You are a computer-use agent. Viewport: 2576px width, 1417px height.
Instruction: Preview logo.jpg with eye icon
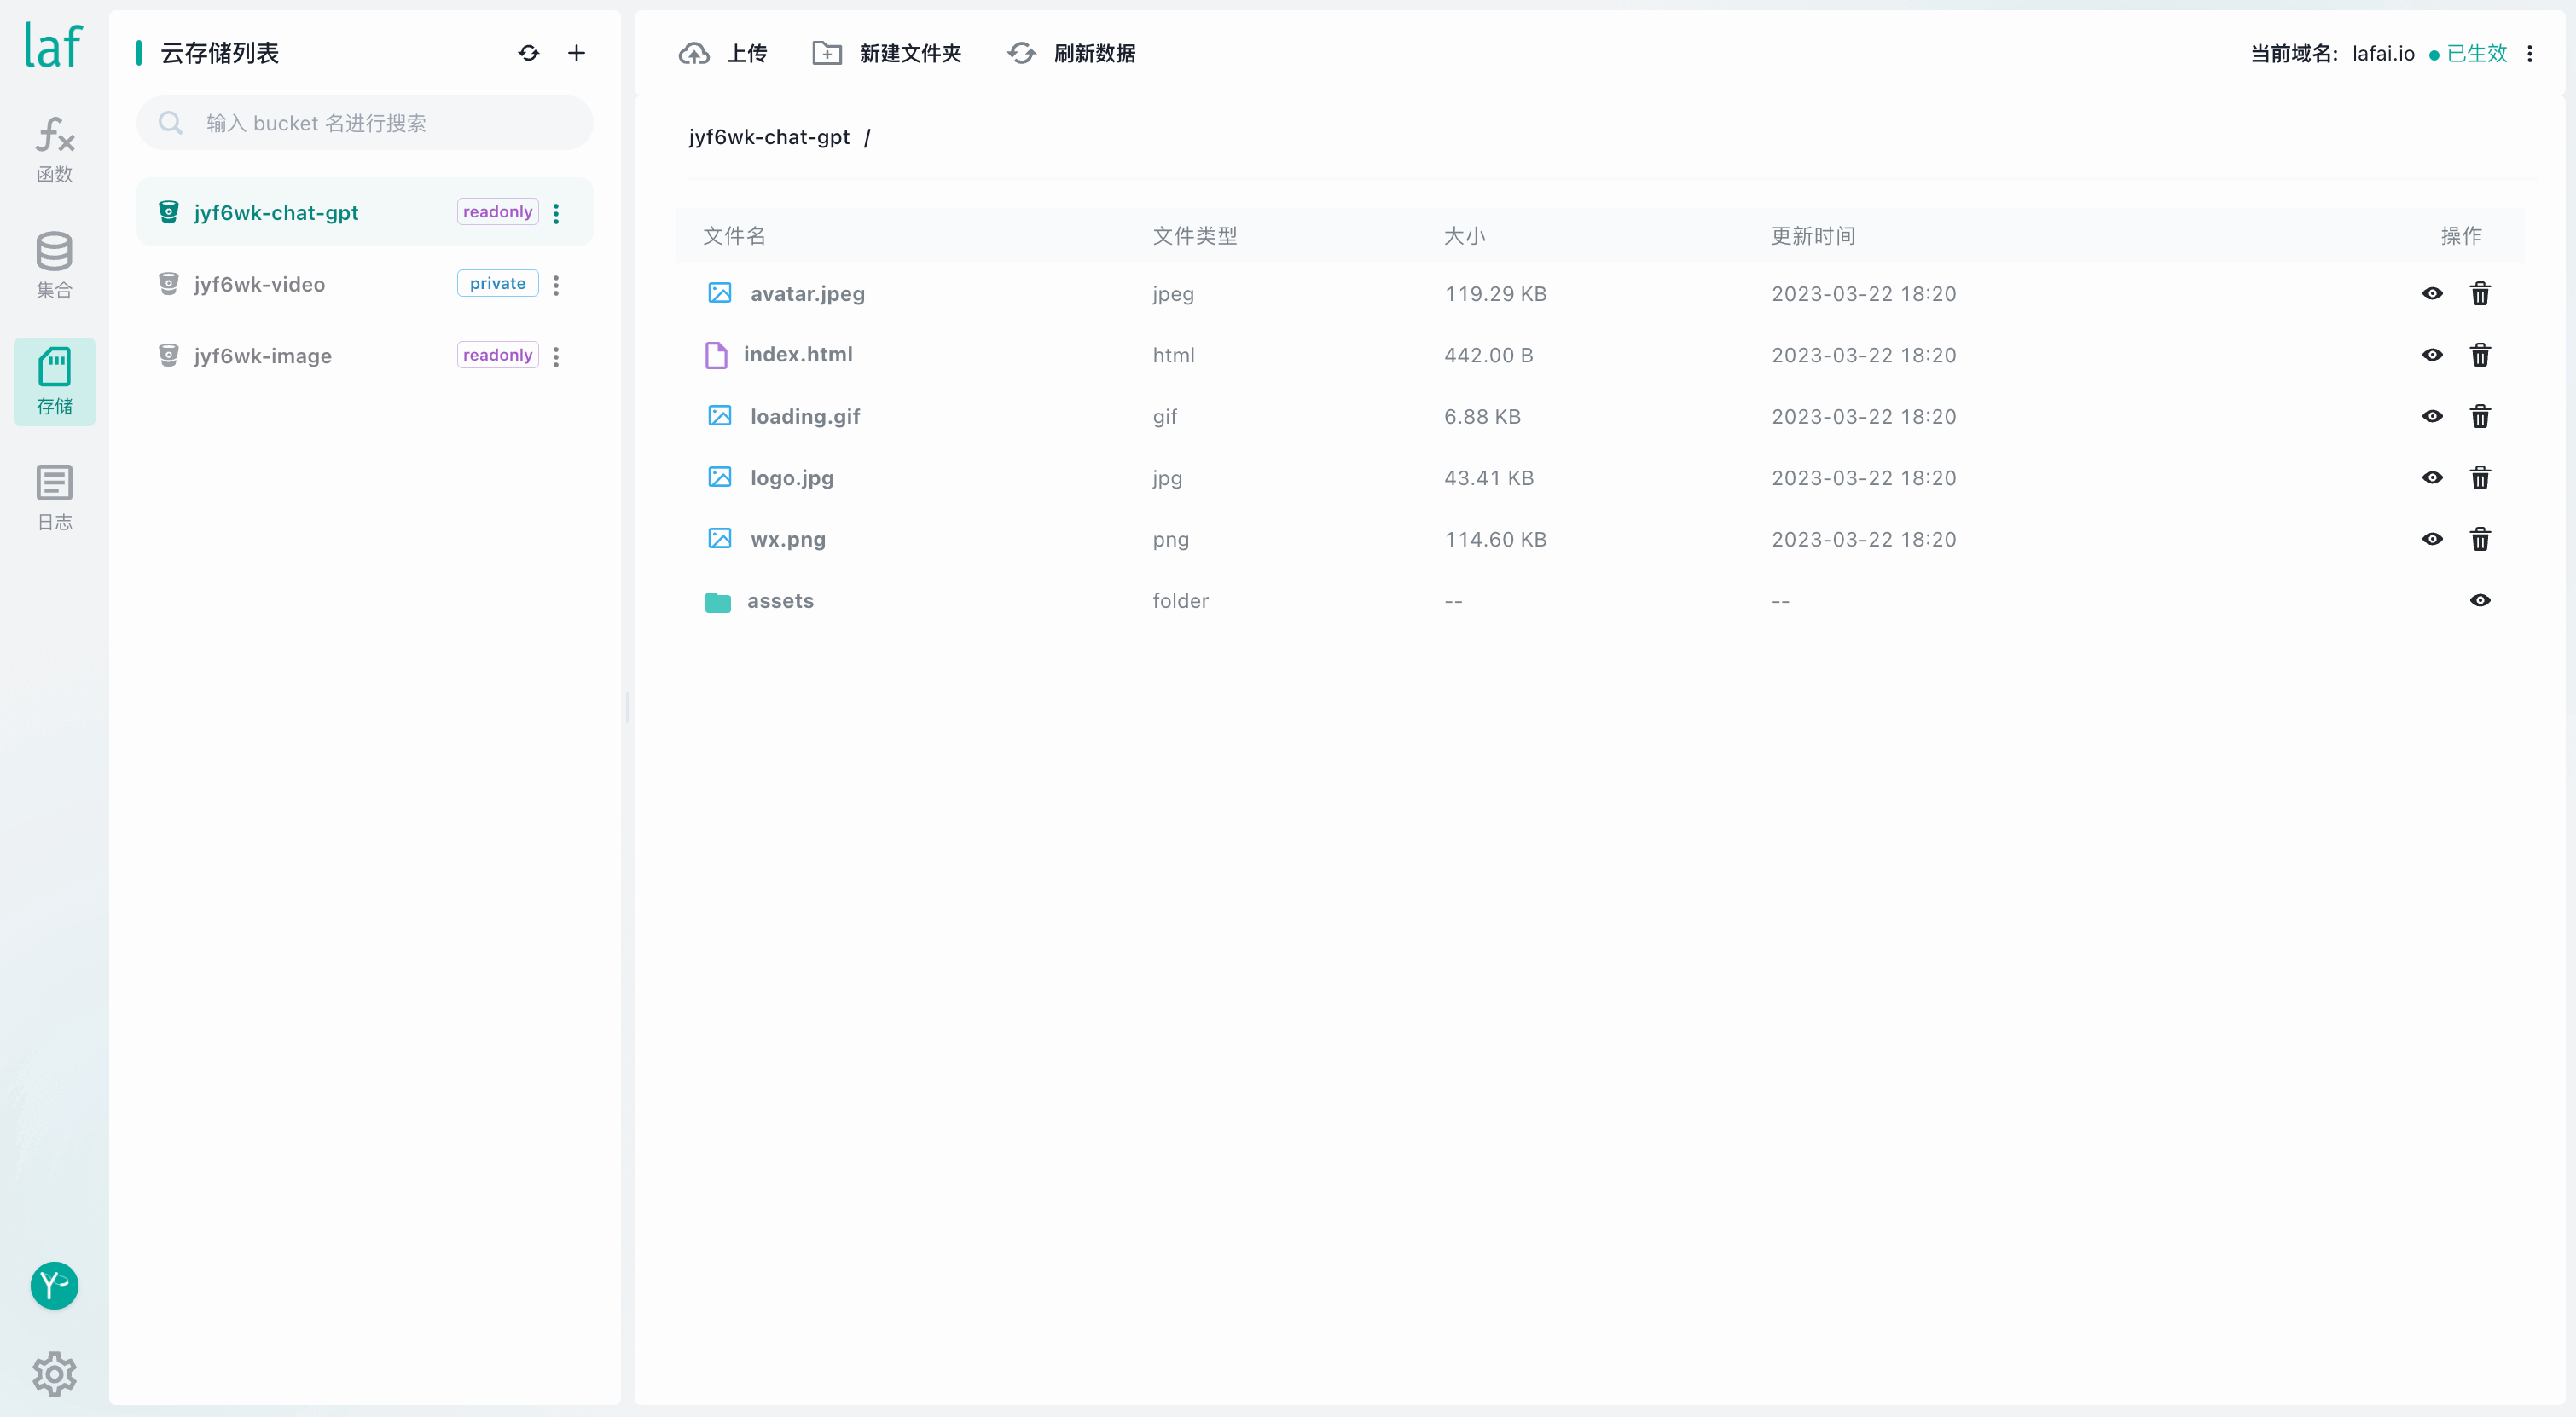[2432, 477]
